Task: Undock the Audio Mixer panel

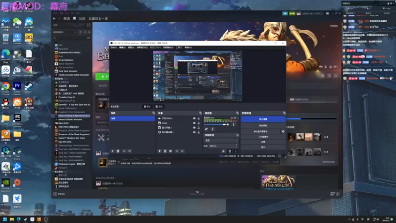Action: coord(237,113)
